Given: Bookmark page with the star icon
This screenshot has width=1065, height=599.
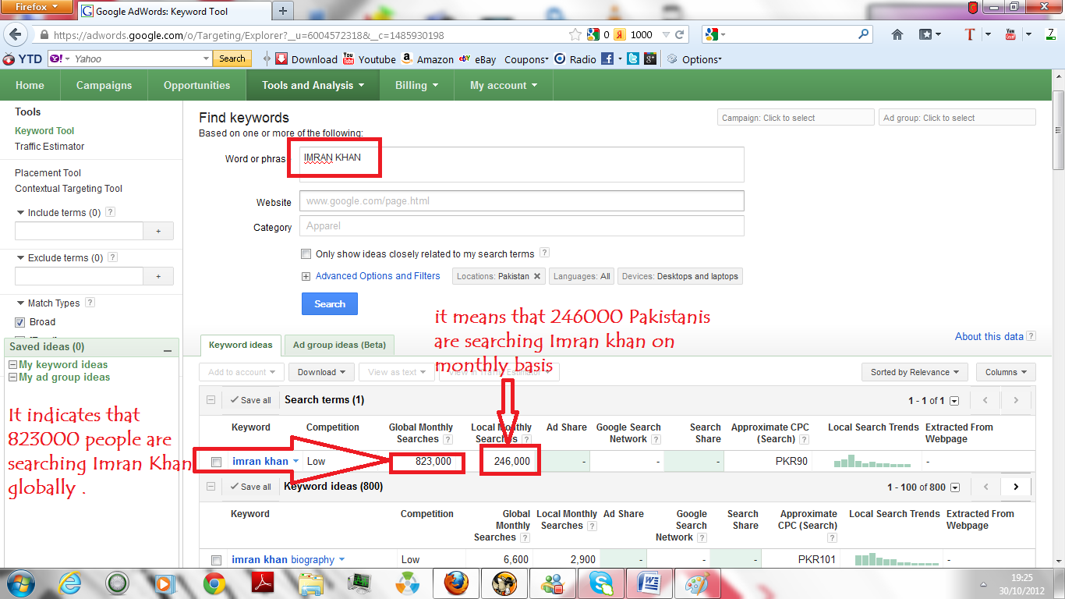Looking at the screenshot, I should [x=575, y=34].
